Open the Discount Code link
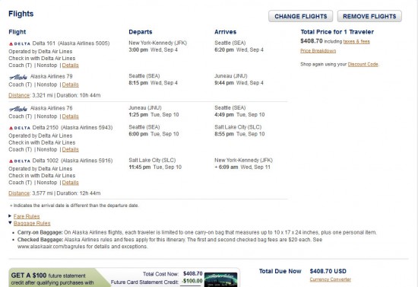 tap(363, 64)
